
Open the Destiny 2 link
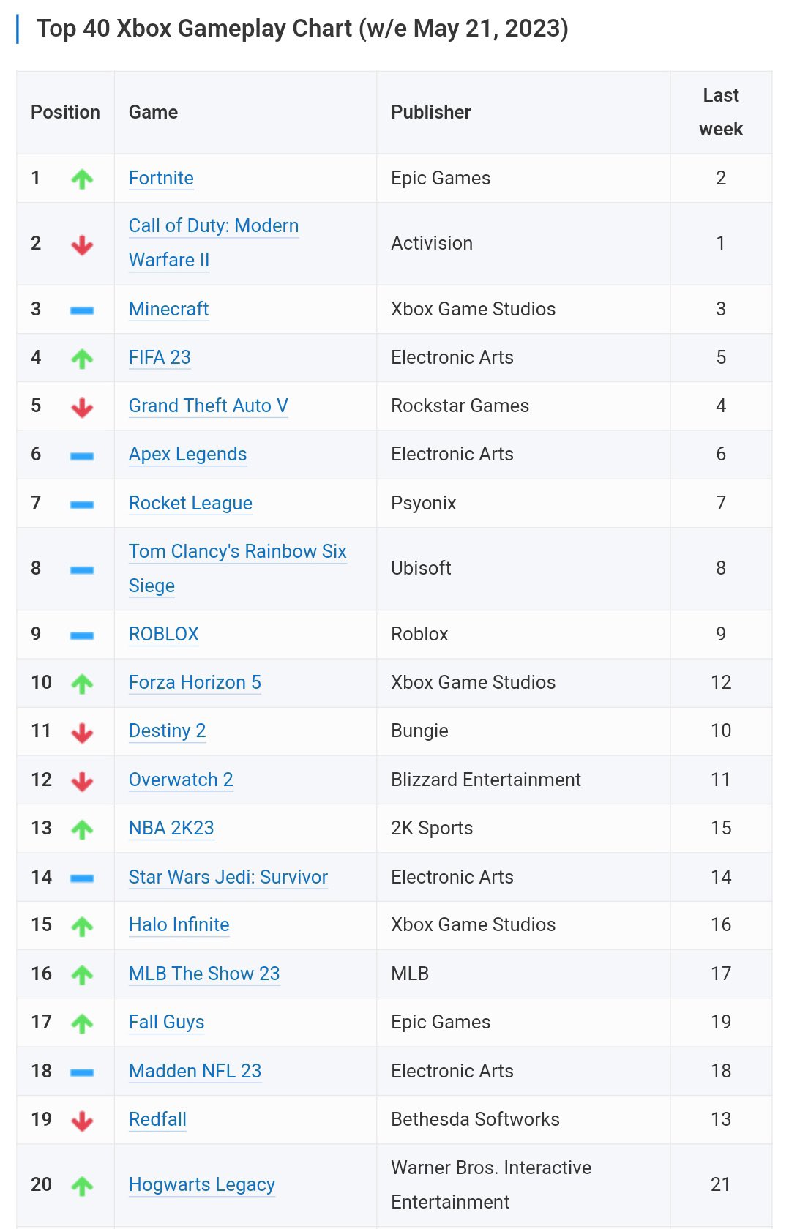[x=167, y=731]
